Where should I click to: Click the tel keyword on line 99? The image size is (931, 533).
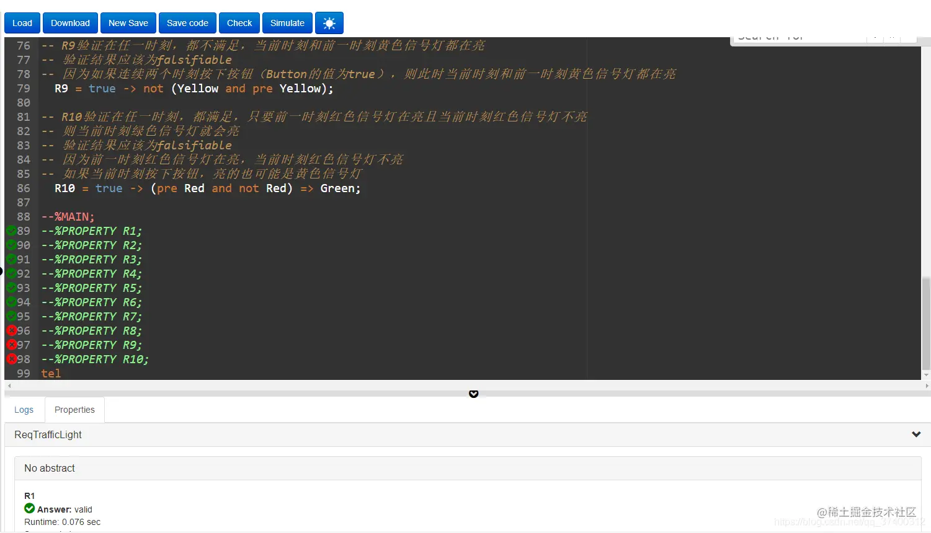[51, 373]
